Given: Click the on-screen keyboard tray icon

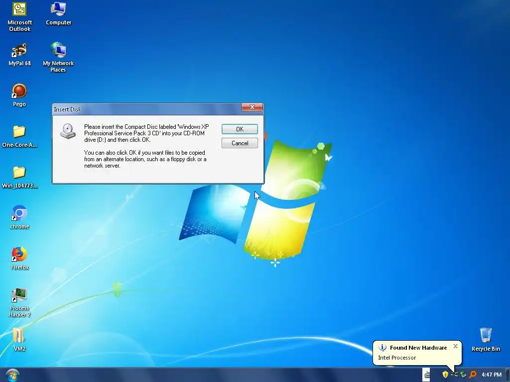Looking at the screenshot, I should pyautogui.click(x=427, y=375).
